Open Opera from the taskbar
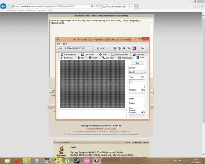The width and height of the screenshot is (205, 164). click(x=17, y=161)
